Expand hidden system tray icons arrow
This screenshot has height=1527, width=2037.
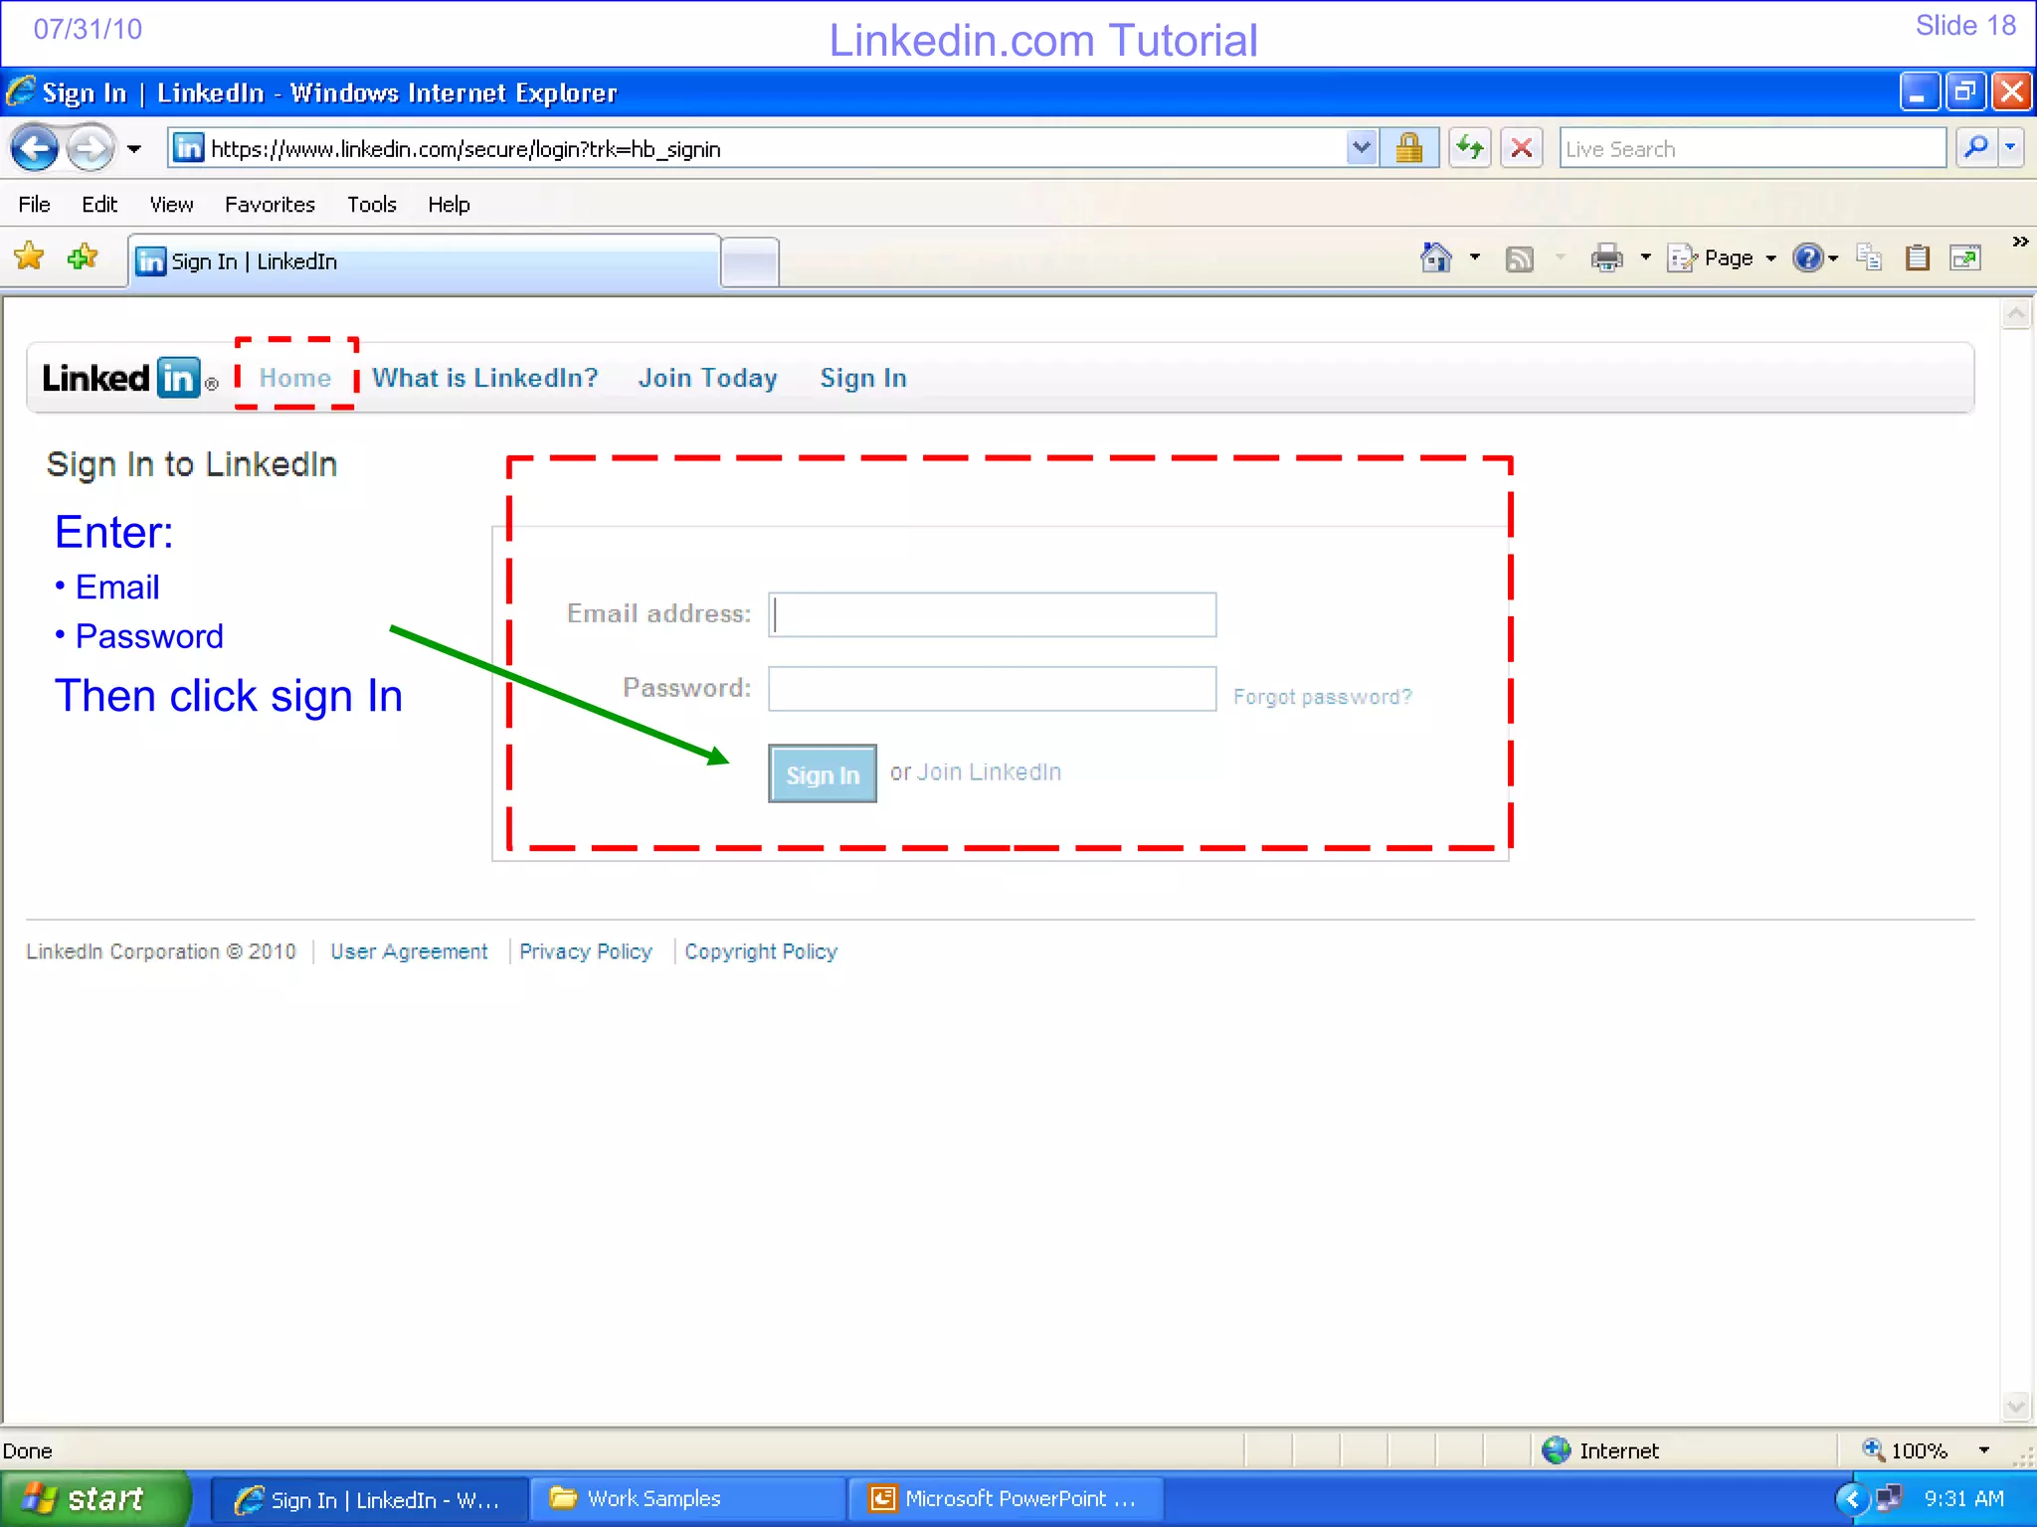[x=1852, y=1499]
